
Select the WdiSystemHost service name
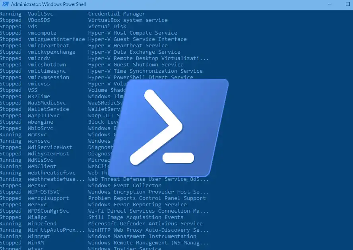click(x=48, y=154)
